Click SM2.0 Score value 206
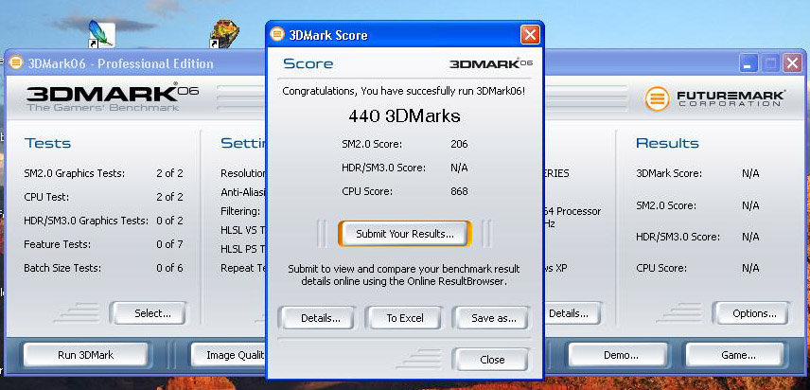The height and width of the screenshot is (390, 810). tap(459, 144)
